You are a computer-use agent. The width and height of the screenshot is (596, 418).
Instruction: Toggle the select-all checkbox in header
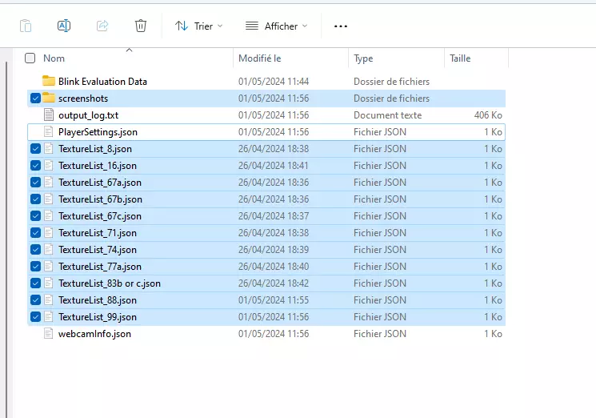30,58
